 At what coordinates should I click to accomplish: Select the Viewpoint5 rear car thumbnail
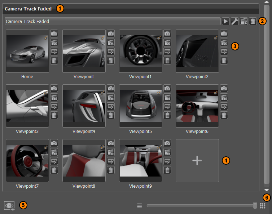141,106
